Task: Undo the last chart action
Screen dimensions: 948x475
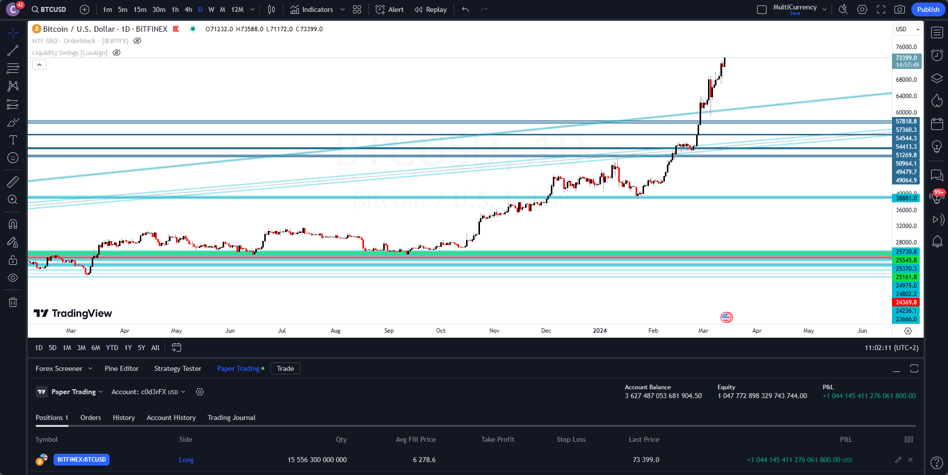Action: coord(465,9)
